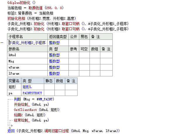Viewport: 177px width, 134px height.
Task: Click the 标签2.背景颜色 assignment line
Action: tap(30, 13)
